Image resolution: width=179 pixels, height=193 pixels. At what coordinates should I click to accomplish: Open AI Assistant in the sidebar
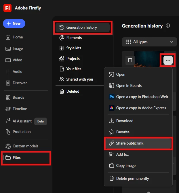18,121
